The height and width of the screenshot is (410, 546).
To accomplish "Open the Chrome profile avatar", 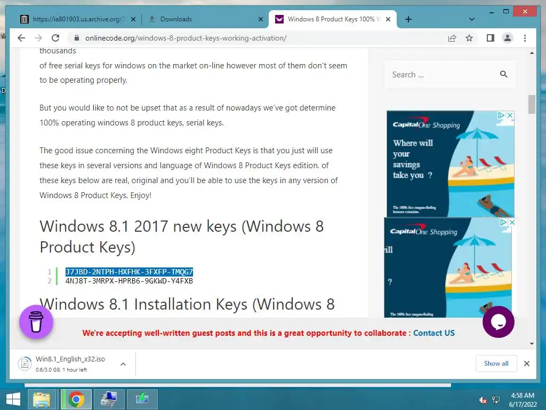I will [x=508, y=38].
